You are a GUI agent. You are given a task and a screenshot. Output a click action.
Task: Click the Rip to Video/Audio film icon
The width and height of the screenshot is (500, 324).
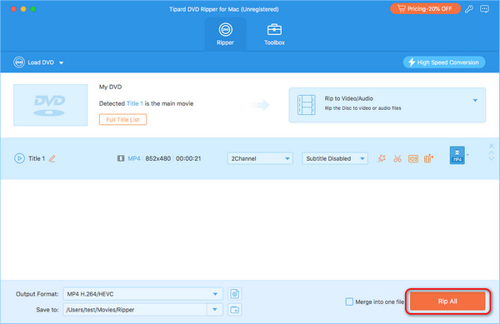coord(306,104)
